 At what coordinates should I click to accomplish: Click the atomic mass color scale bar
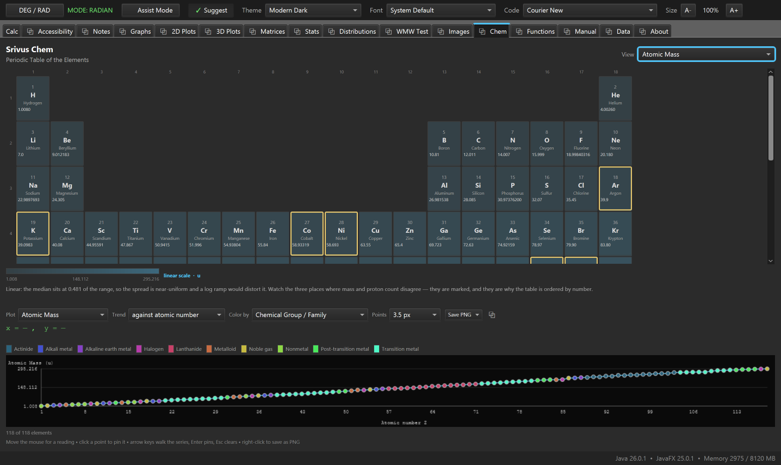click(x=83, y=271)
